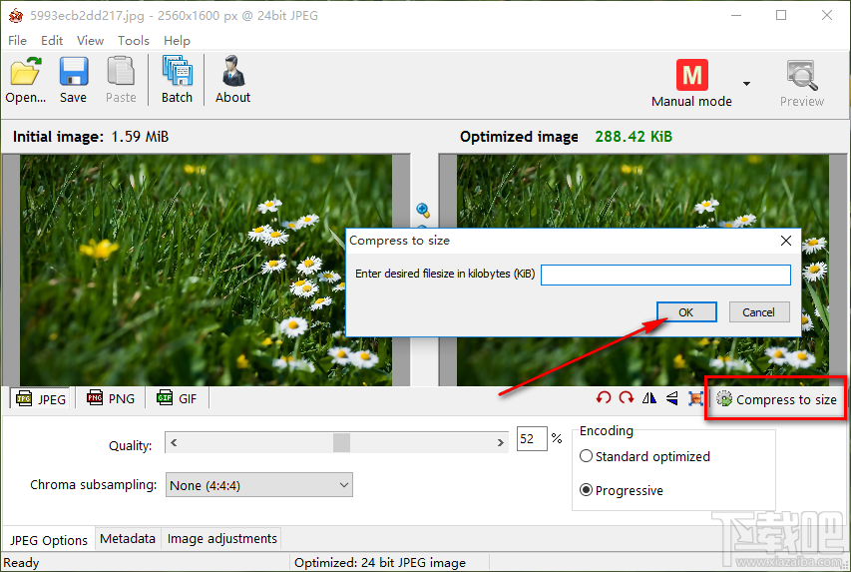
Task: Click into the desired filesize input field
Action: 665,275
